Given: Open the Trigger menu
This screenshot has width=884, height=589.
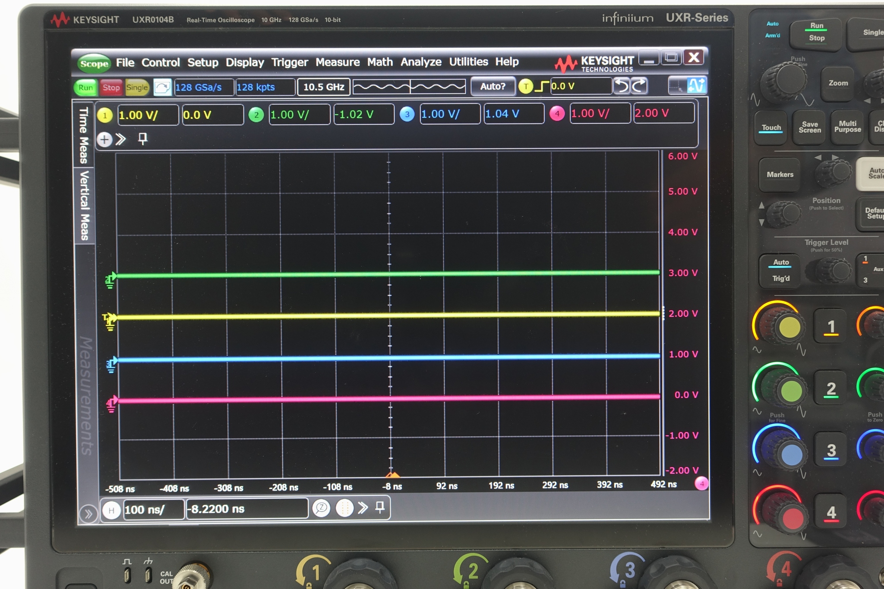Looking at the screenshot, I should (290, 63).
